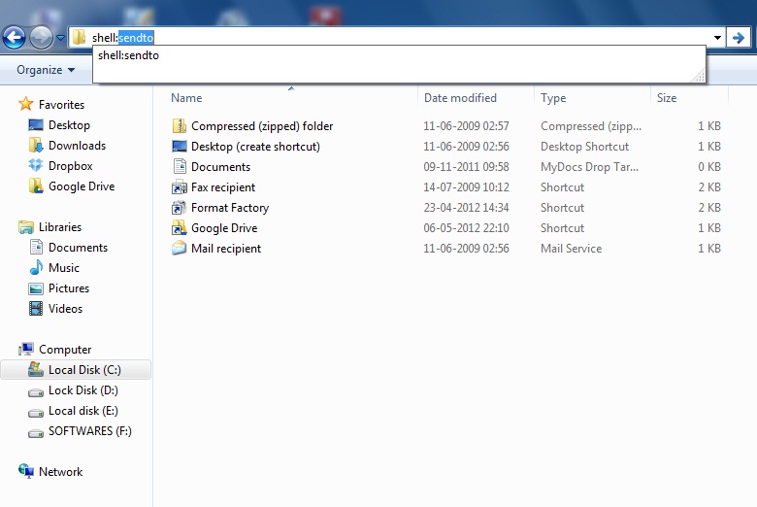Click the 0 KB size cell
757x507 pixels.
tap(709, 167)
